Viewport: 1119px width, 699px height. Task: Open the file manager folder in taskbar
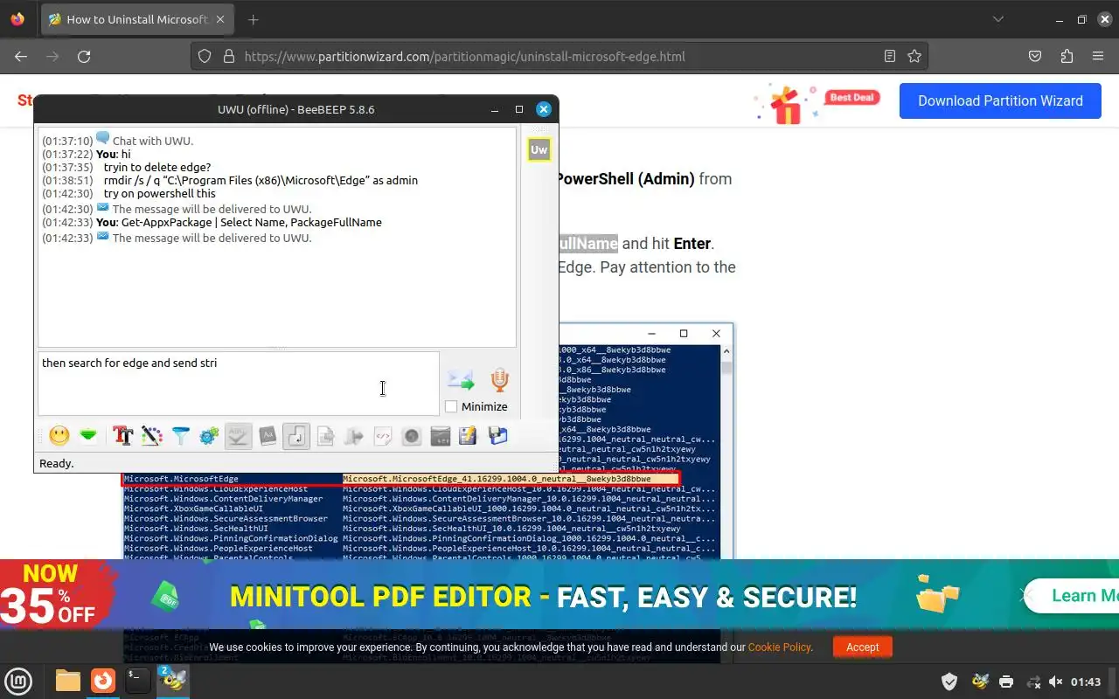(x=67, y=680)
